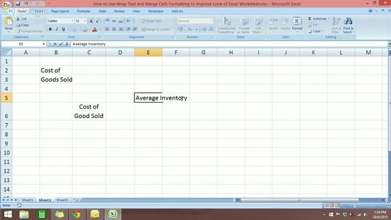Open the Data tab

(x=103, y=11)
